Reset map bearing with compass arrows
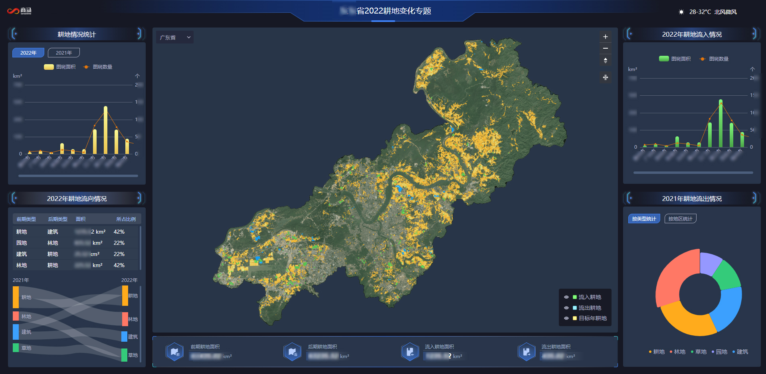The image size is (766, 374). tap(605, 60)
